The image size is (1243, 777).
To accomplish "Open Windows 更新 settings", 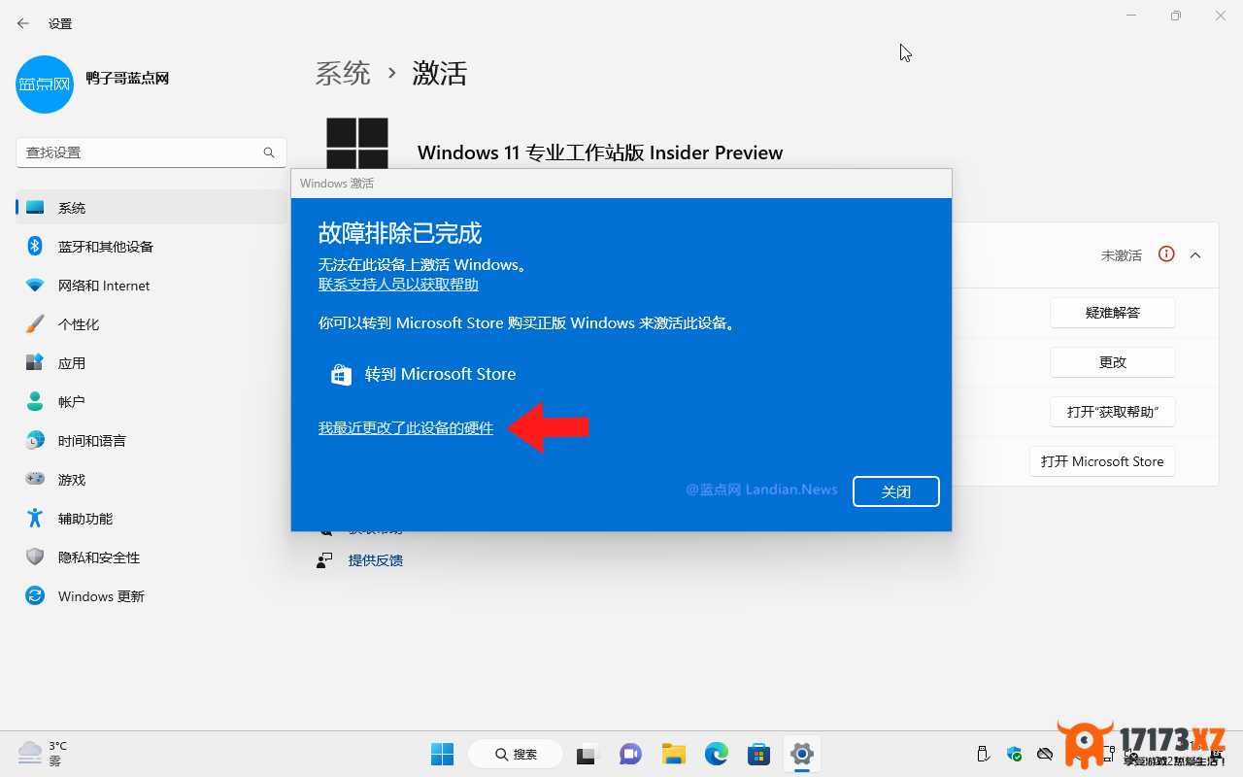I will (151, 596).
